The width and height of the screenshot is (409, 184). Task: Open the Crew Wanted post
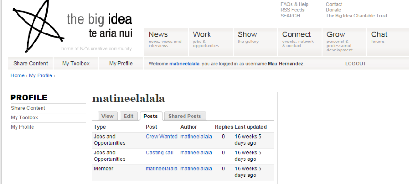pyautogui.click(x=162, y=136)
